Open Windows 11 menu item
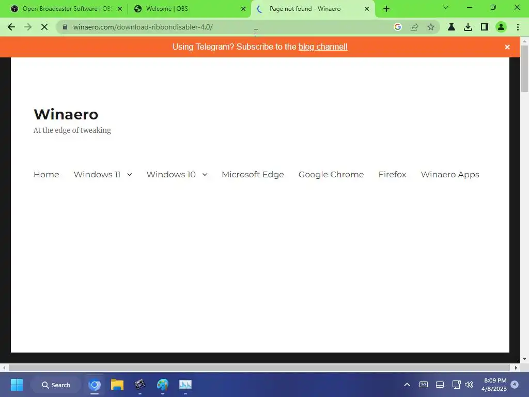The width and height of the screenshot is (529, 397). (97, 175)
